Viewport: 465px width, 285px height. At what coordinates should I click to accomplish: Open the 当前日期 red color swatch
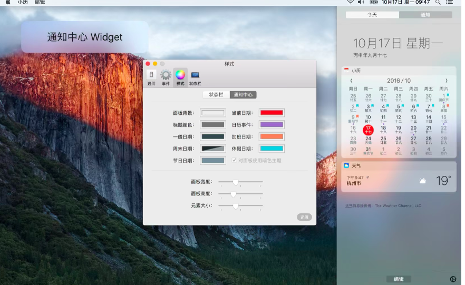pos(272,113)
